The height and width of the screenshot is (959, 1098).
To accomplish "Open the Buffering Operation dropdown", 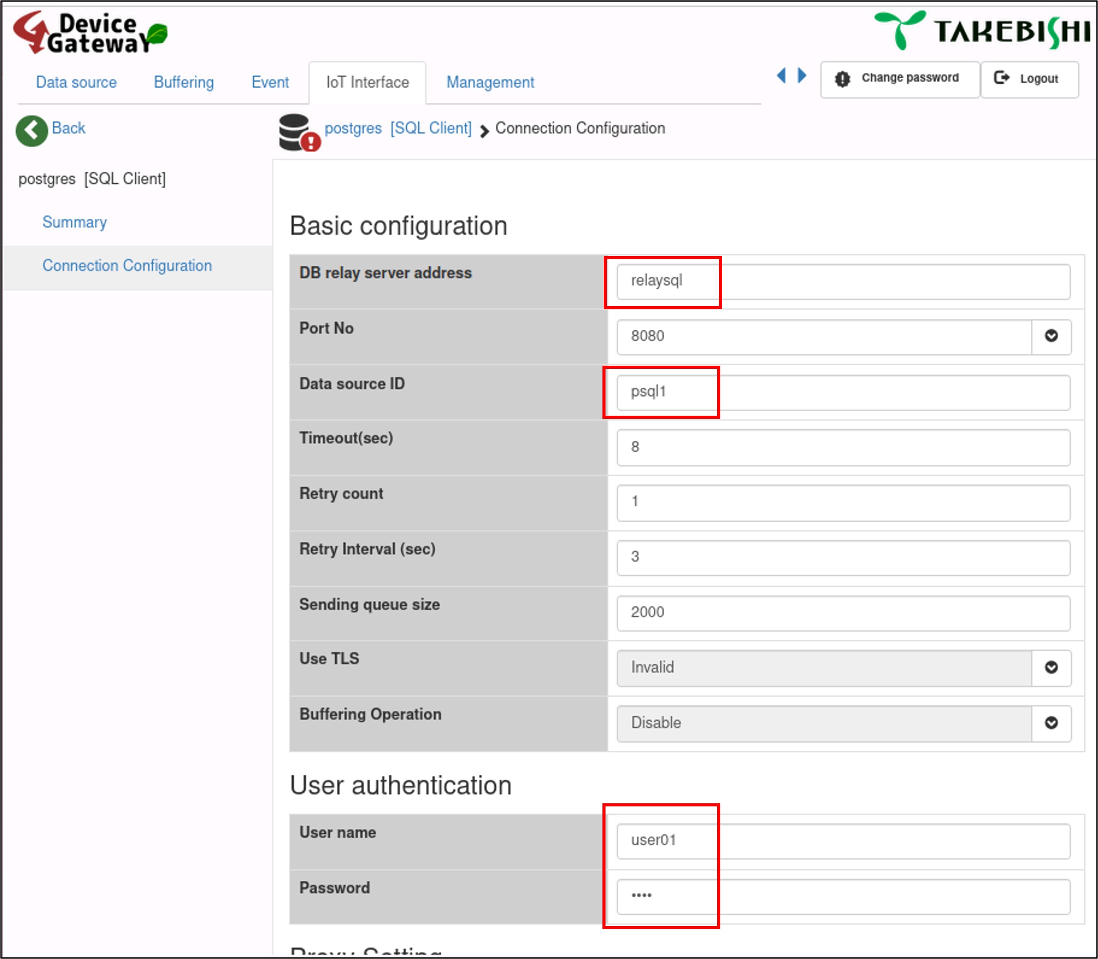I will tap(1050, 723).
